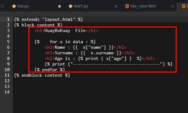The width and height of the screenshot is (188, 113).
Task: Open the hamburger menu at top left
Action: 2,6
